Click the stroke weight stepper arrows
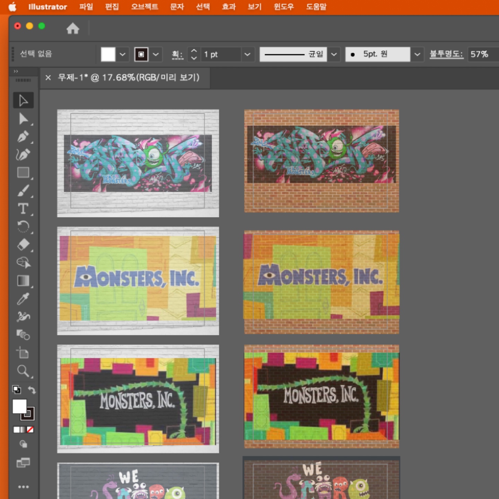 (194, 54)
